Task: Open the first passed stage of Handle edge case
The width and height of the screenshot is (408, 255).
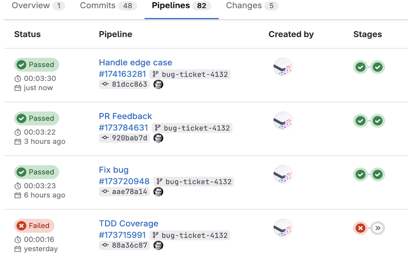Action: tap(360, 67)
